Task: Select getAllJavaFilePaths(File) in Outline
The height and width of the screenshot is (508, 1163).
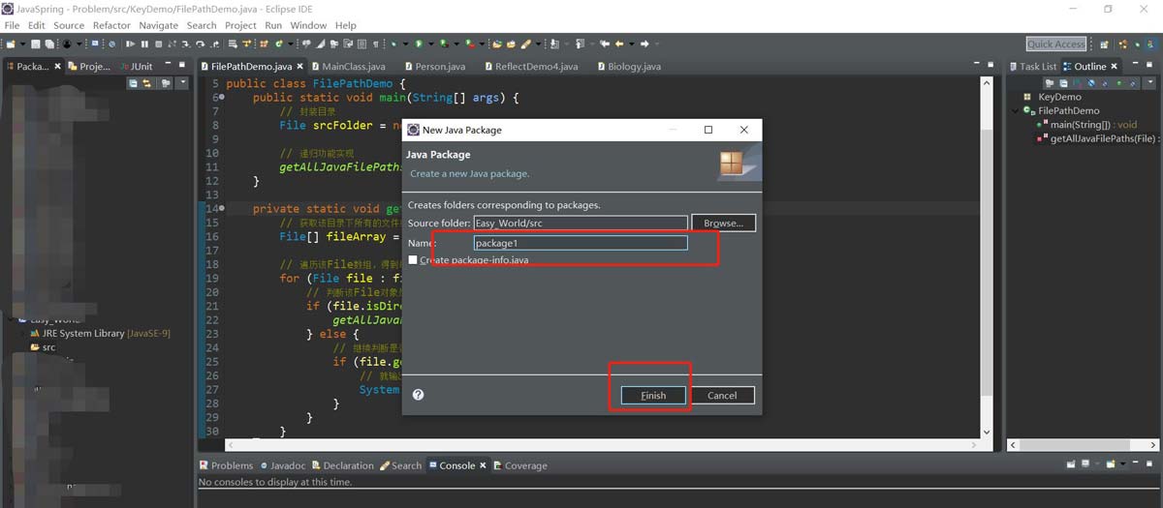Action: coord(1099,138)
